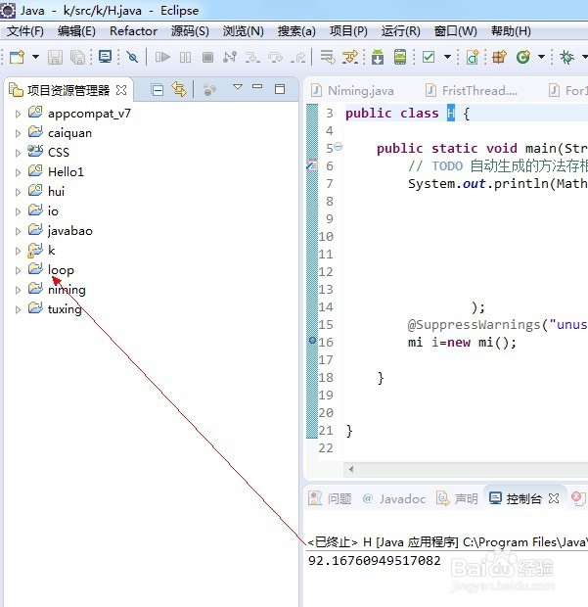Open the 项目(P) menu

point(348,31)
